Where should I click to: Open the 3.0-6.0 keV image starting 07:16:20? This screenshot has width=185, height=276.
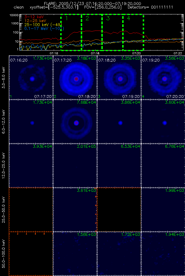[31, 78]
